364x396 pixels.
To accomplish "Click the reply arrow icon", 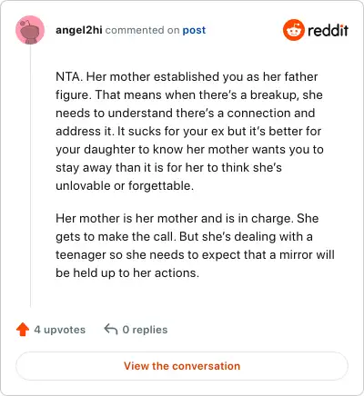I will pos(111,329).
